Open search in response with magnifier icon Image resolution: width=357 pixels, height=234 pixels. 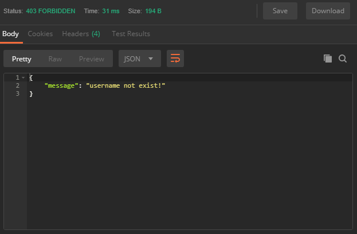[343, 58]
